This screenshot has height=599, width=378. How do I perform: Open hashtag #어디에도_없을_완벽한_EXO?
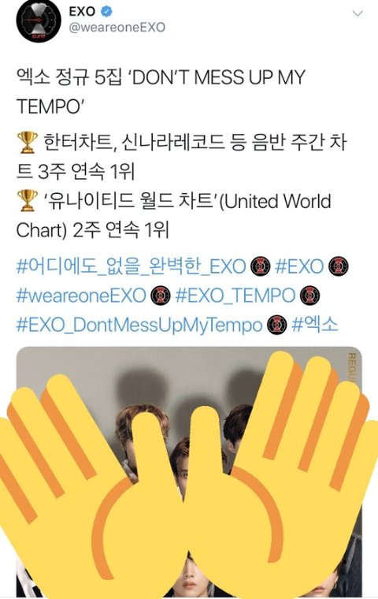click(131, 266)
